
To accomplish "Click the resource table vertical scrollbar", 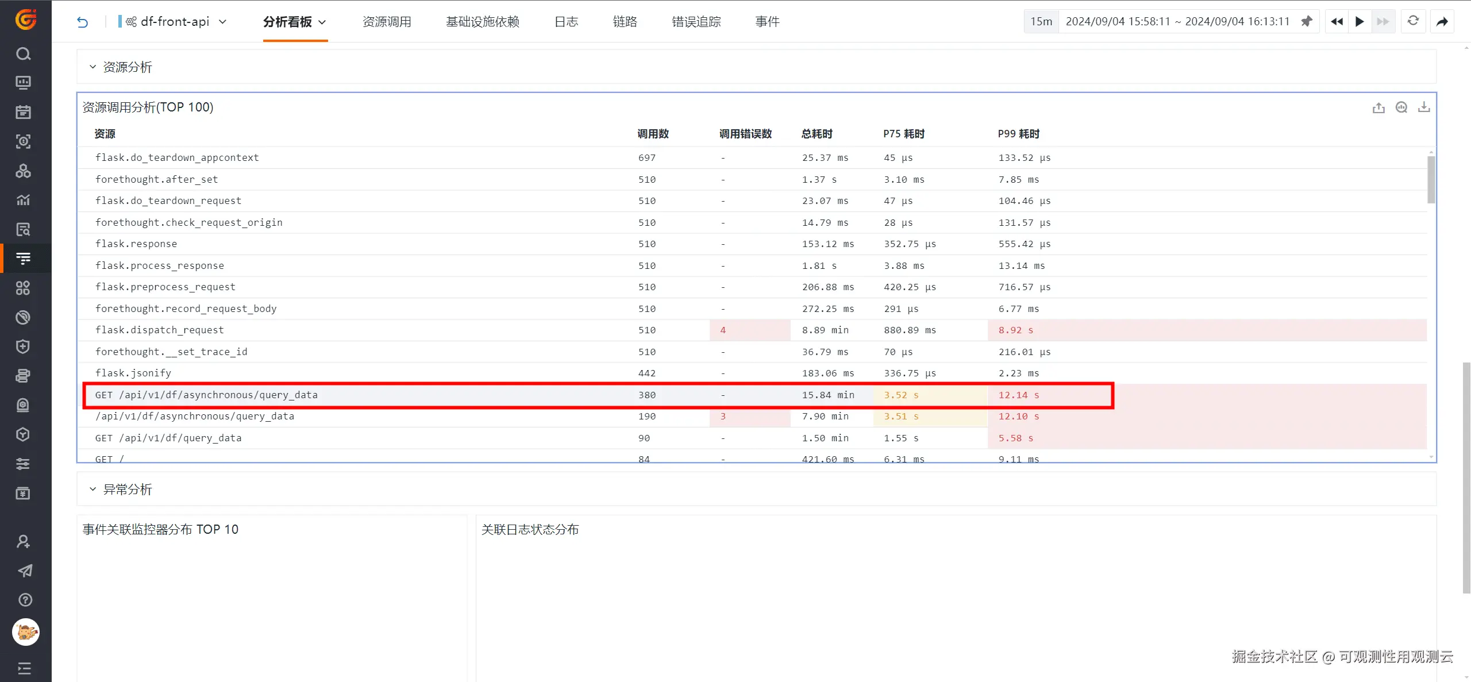I will 1431,179.
